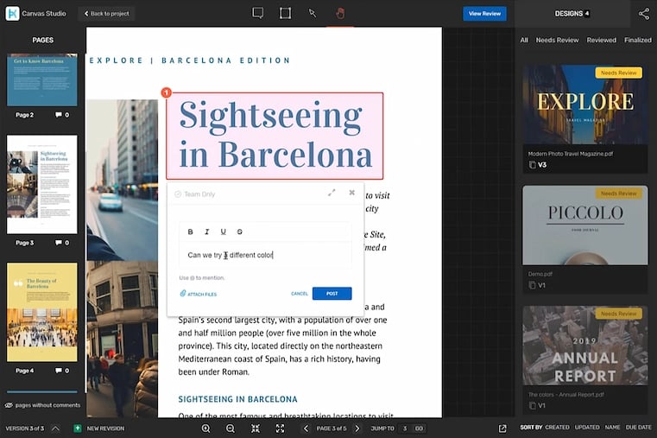The image size is (657, 438).
Task: Activate the hand pan tool
Action: pyautogui.click(x=340, y=13)
